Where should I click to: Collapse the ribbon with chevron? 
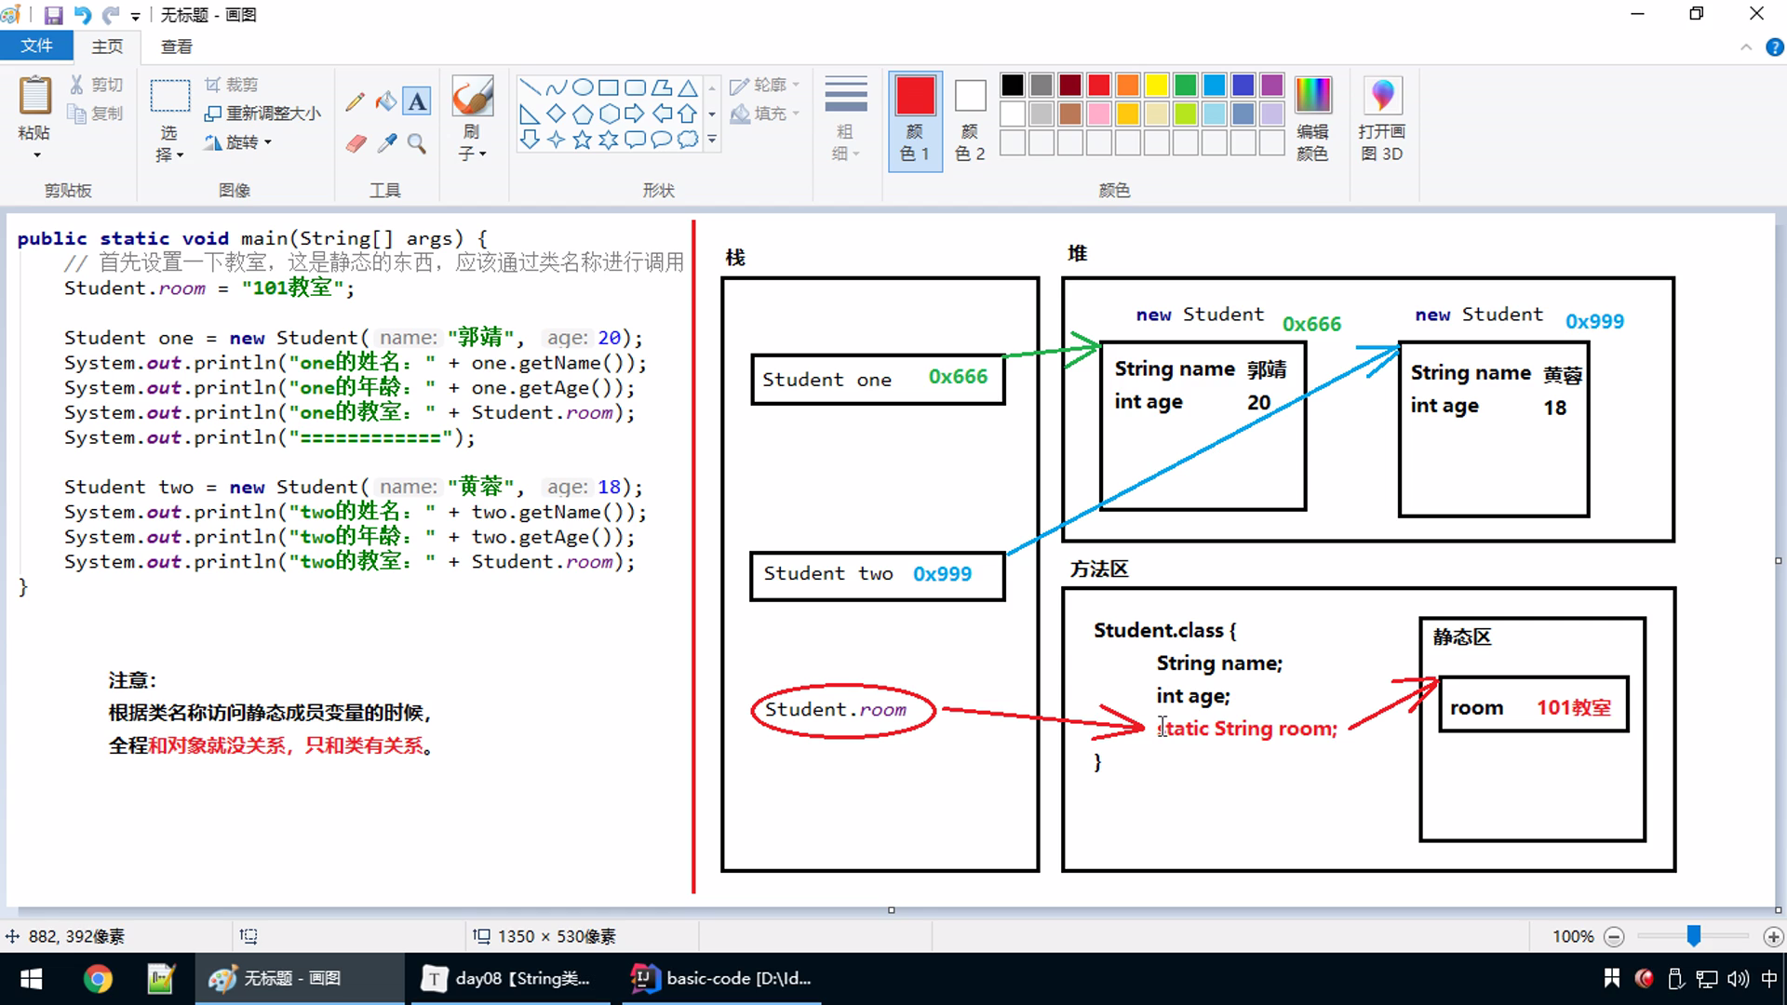click(1746, 47)
